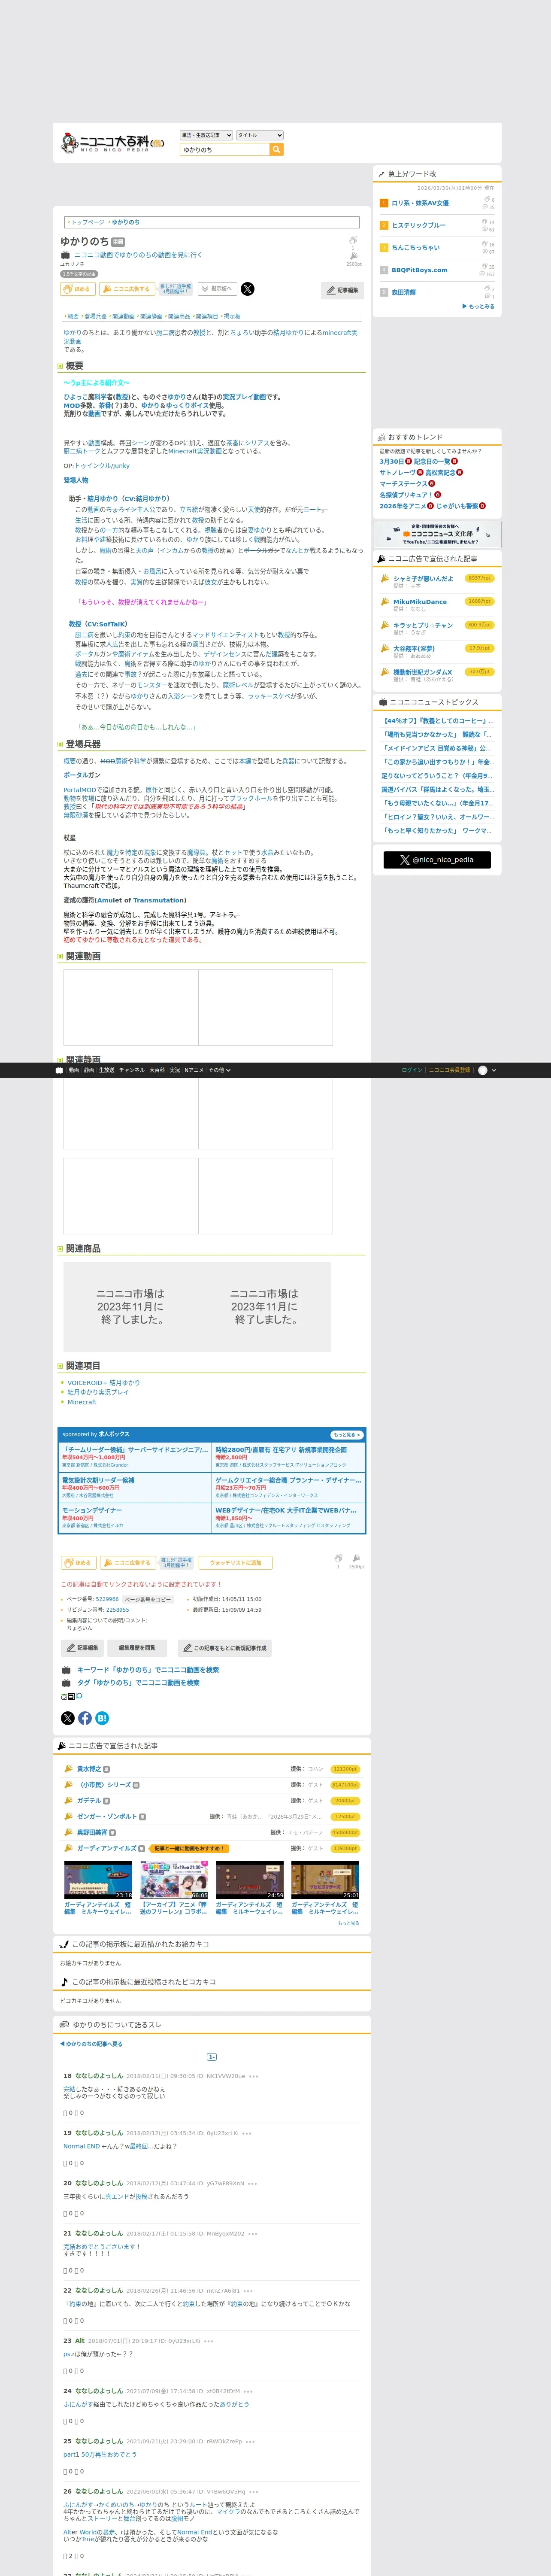
Task: Click the 記事編集 button beside the title
Action: 342,290
